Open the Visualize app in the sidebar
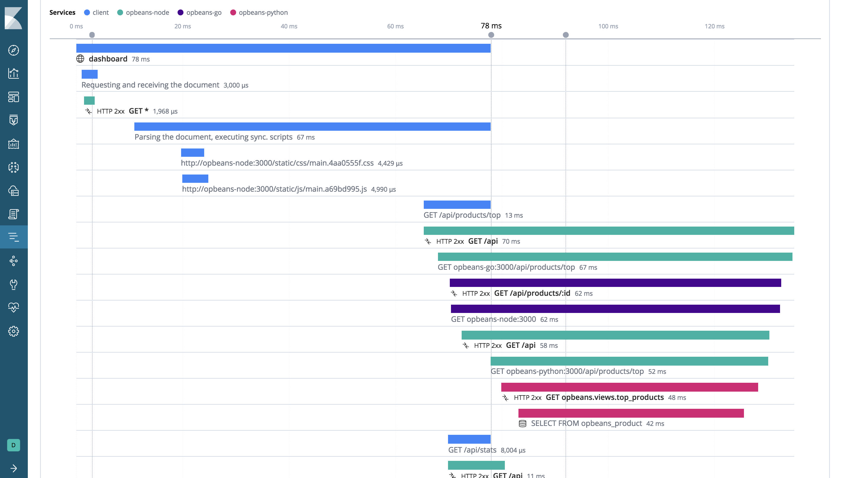The width and height of the screenshot is (841, 478). [14, 74]
